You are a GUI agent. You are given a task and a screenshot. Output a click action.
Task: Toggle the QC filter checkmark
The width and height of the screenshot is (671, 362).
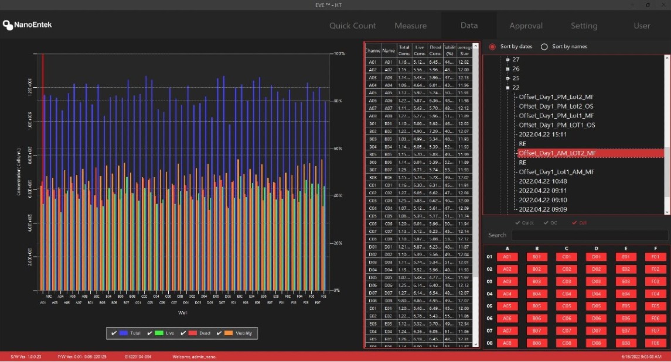pos(546,223)
